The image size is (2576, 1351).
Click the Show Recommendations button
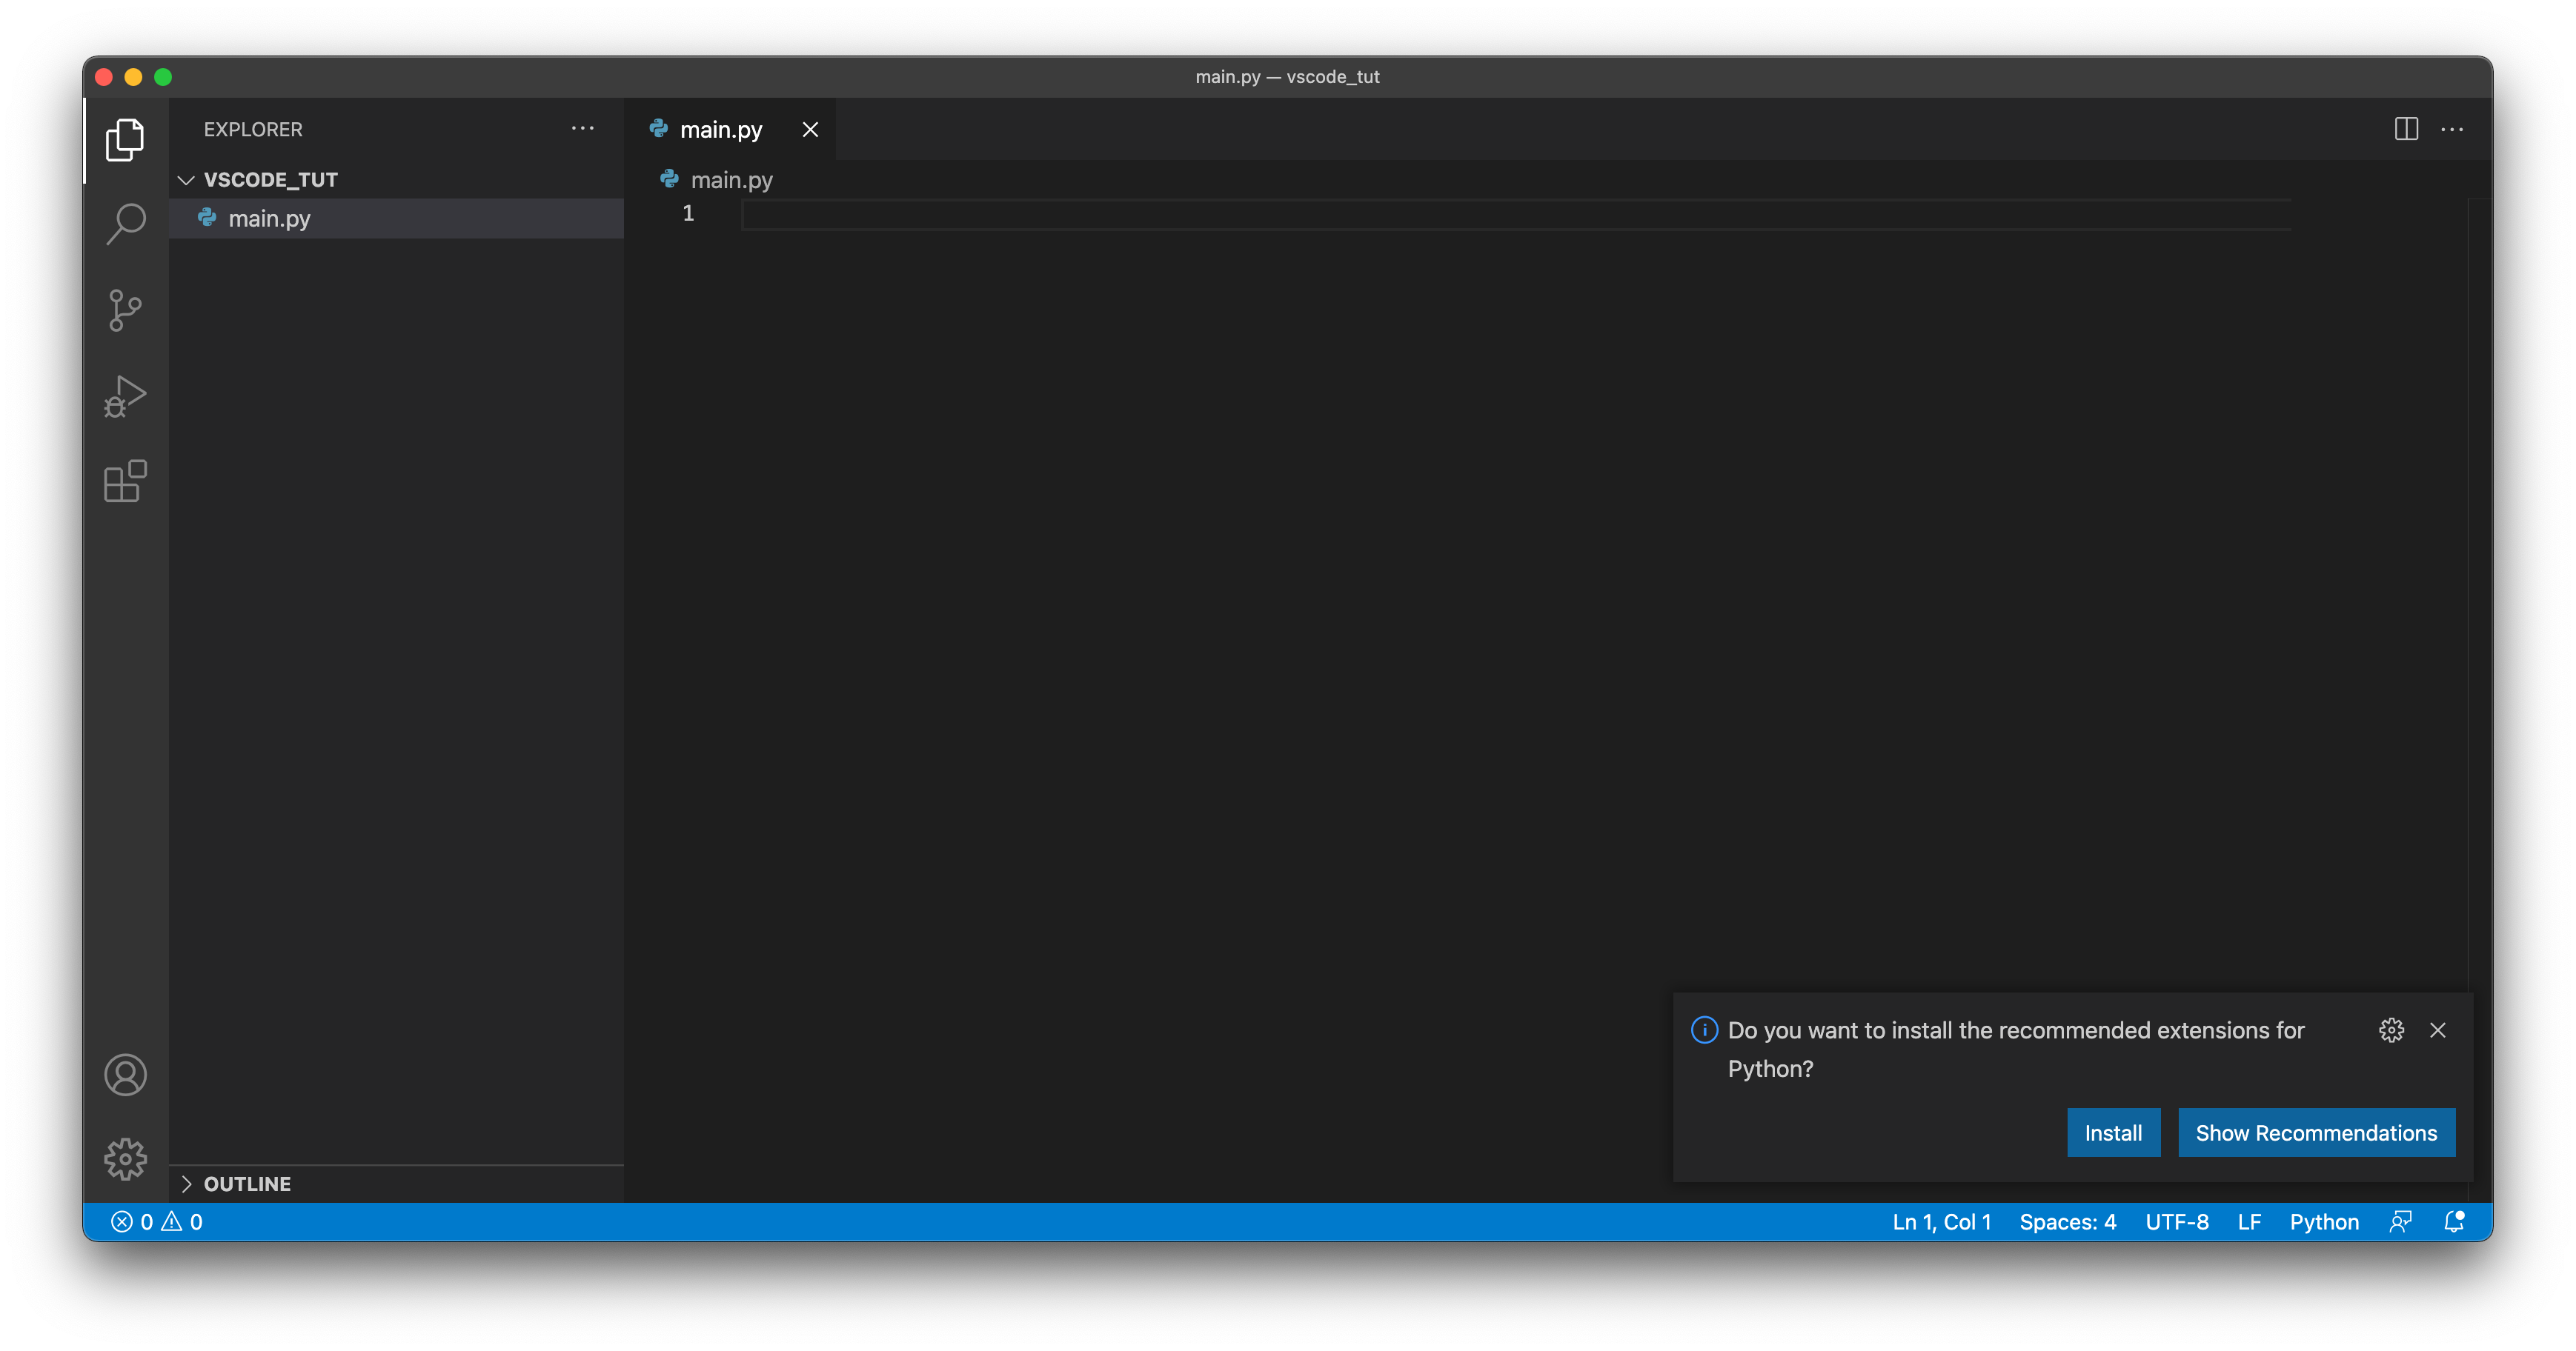coord(2316,1133)
